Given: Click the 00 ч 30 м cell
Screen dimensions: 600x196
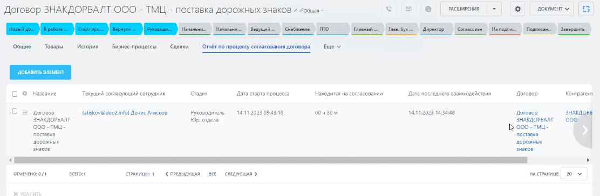Looking at the screenshot, I should 326,112.
